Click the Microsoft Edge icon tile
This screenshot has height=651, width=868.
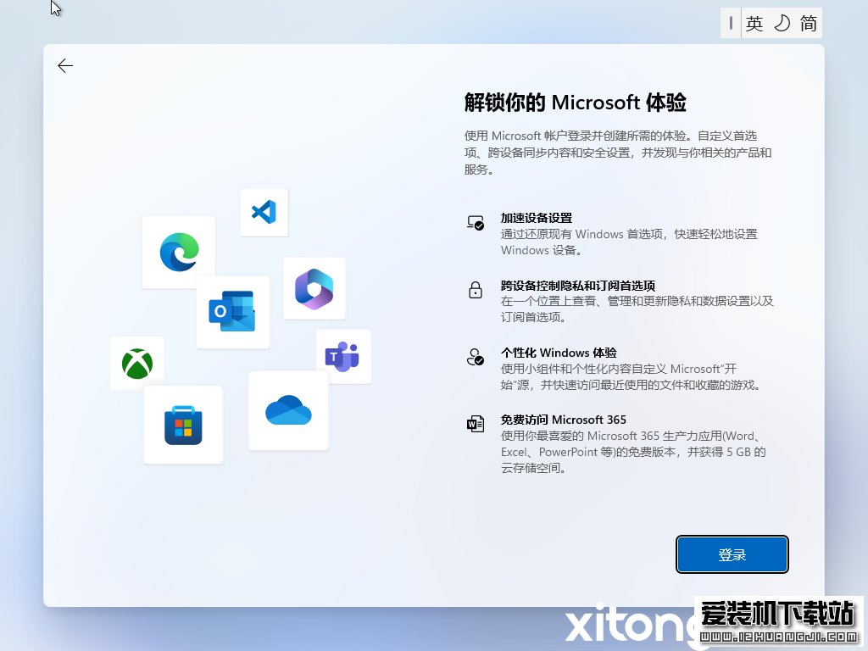(x=179, y=253)
